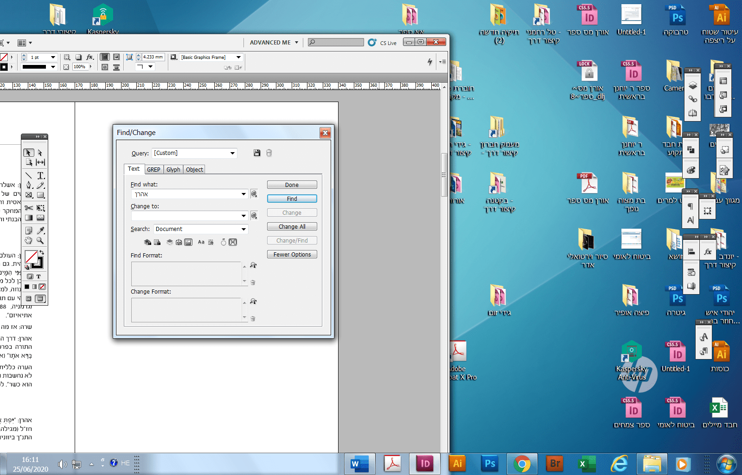This screenshot has width=742, height=475.
Task: Open the ADVANCED ME workspace switcher
Action: pos(274,43)
